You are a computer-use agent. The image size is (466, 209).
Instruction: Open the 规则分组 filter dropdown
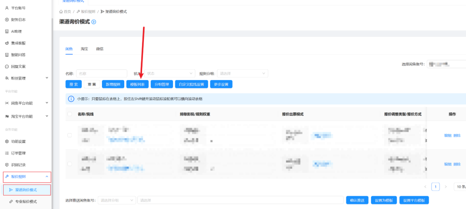point(243,73)
